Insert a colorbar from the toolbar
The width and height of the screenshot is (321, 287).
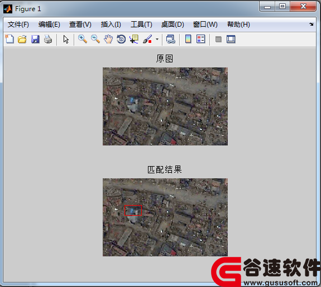[x=188, y=39]
